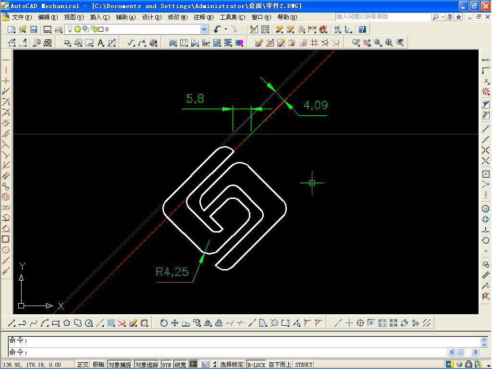Select the R4,25 radius dimension text
The image size is (492, 369).
coord(172,272)
